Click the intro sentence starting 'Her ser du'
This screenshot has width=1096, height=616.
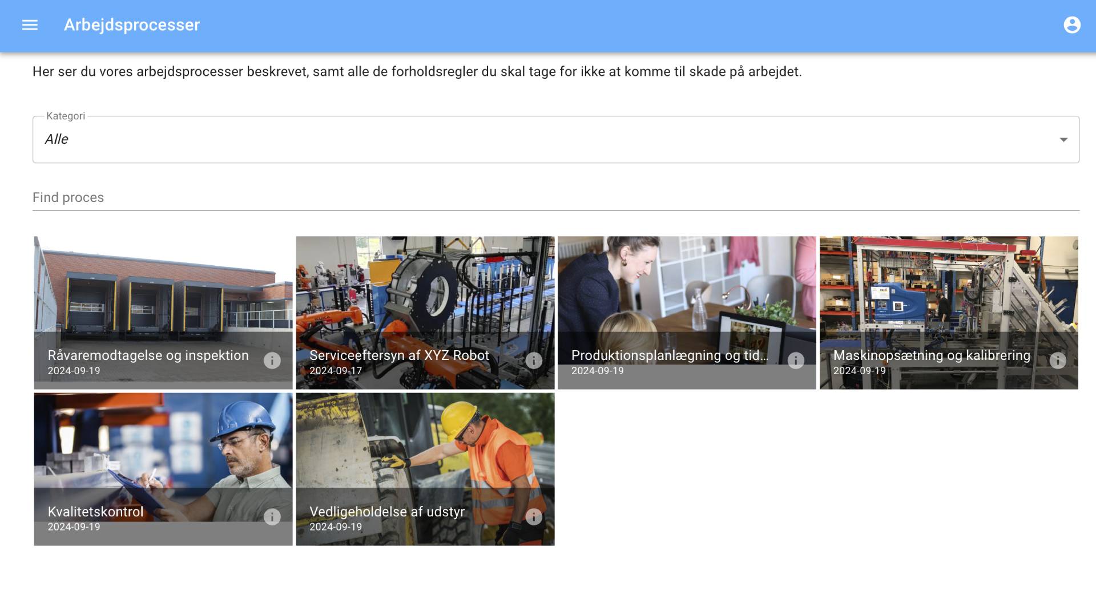[x=417, y=72]
